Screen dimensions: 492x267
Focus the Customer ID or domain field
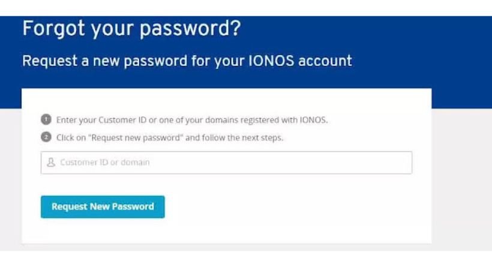tap(226, 163)
